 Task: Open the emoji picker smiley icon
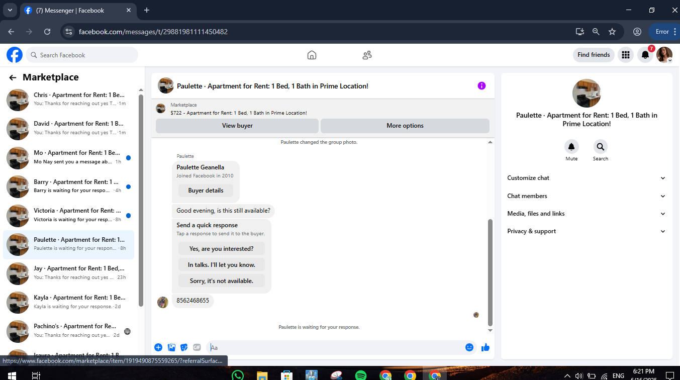pos(469,347)
